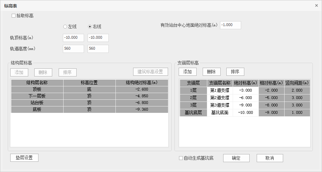Screen dimensions: 322x172
Task: Select the 右线 radio button
Action: 90,27
